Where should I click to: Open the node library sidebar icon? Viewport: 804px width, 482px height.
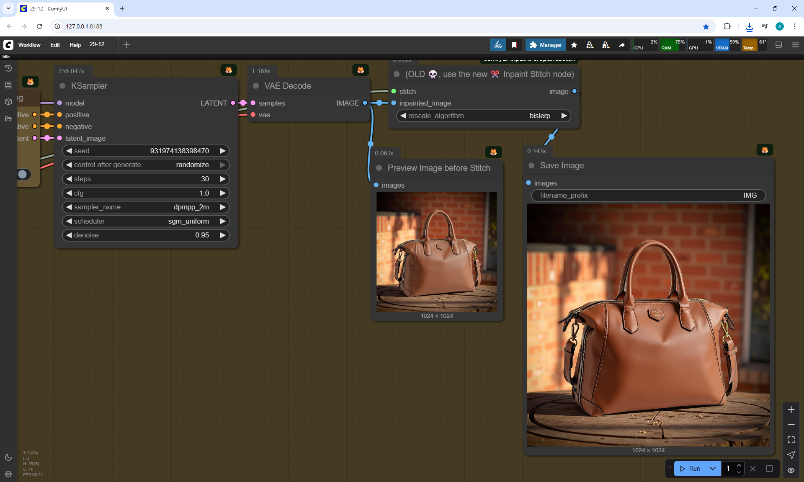pyautogui.click(x=8, y=85)
